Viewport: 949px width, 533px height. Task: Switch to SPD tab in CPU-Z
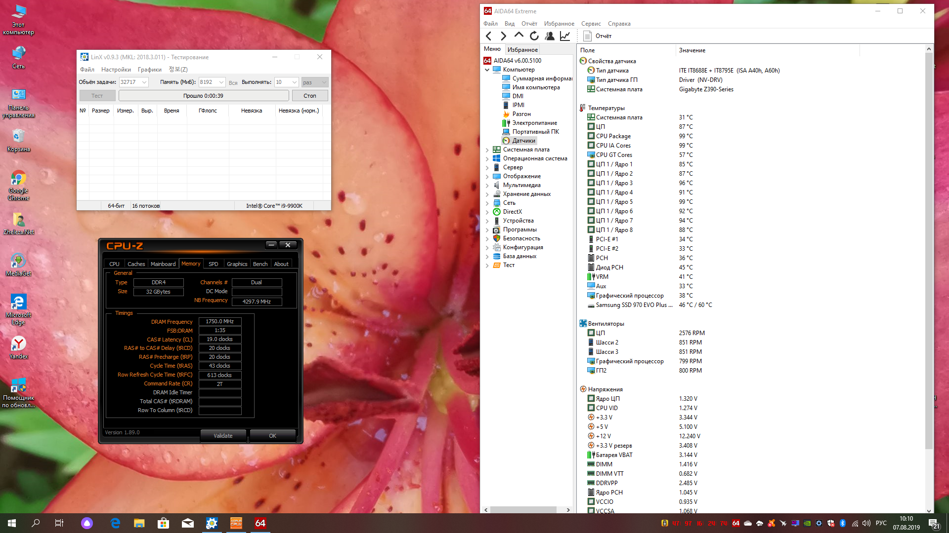click(x=213, y=264)
